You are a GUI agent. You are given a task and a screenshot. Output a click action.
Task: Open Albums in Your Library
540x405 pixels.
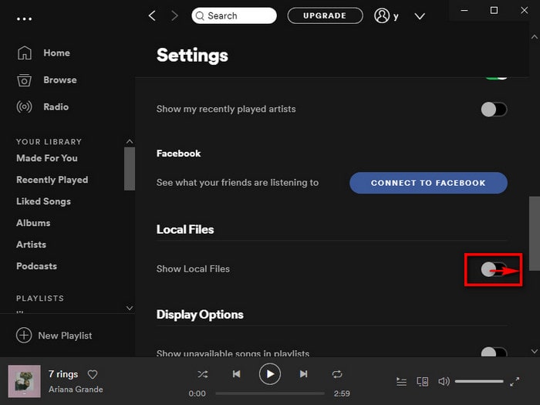click(33, 223)
